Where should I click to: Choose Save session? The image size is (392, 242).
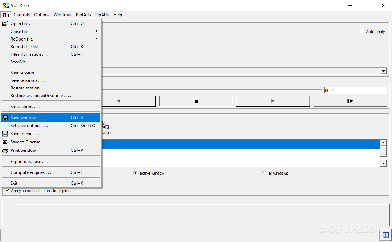tap(51, 73)
